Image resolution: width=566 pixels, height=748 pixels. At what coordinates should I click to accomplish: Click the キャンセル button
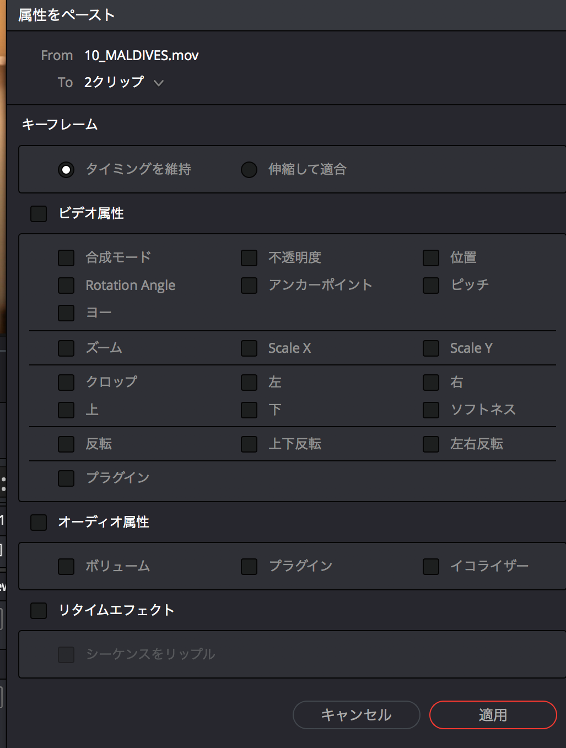click(x=356, y=715)
